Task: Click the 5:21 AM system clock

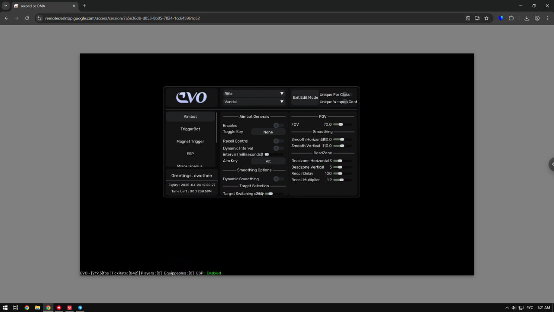Action: (544, 308)
